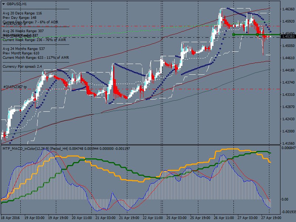Click the '27 Apr 03:00' time axis label
Screen dimensions: 296x222
[248, 218]
